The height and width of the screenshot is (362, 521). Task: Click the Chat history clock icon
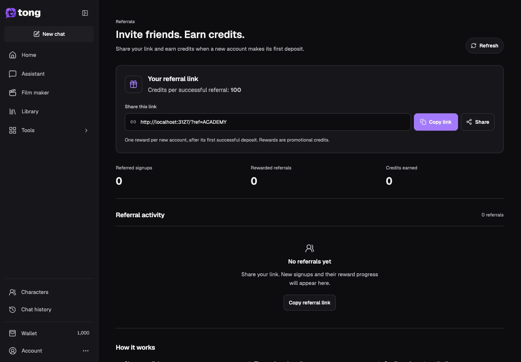point(13,310)
